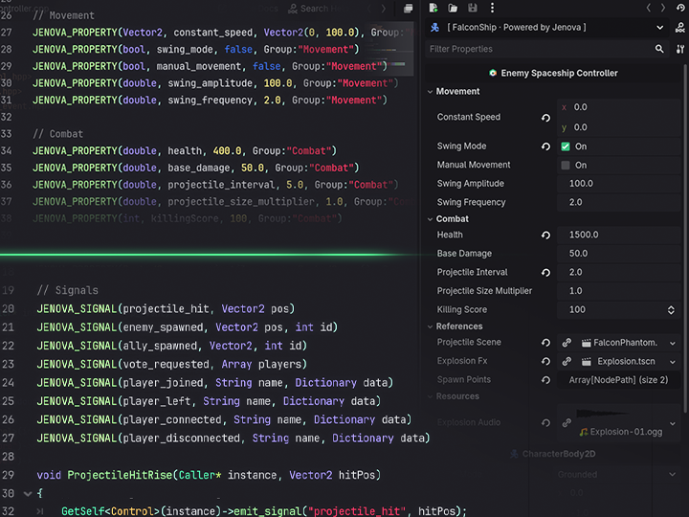Collapse the Combat property group
Screen dimensions: 689x517
click(431, 219)
